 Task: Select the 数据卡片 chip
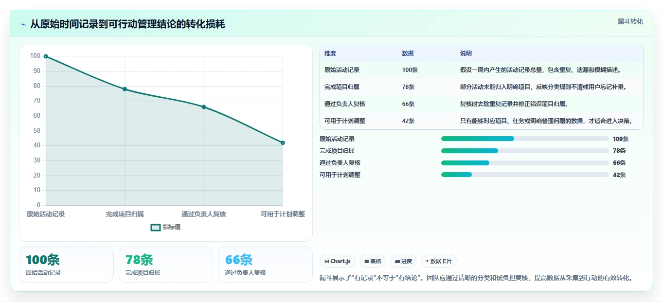tap(439, 261)
